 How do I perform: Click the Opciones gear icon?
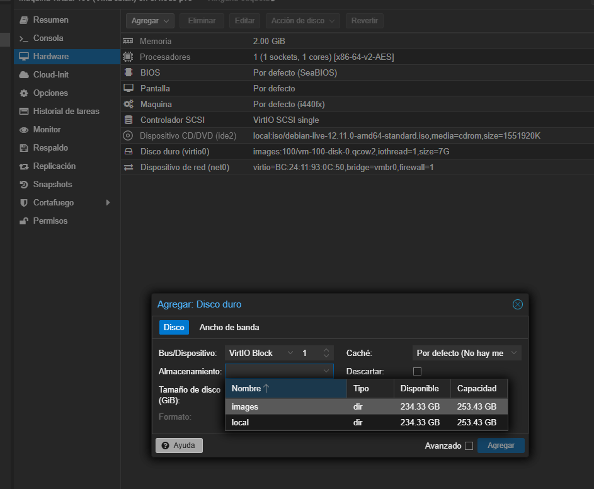(24, 93)
